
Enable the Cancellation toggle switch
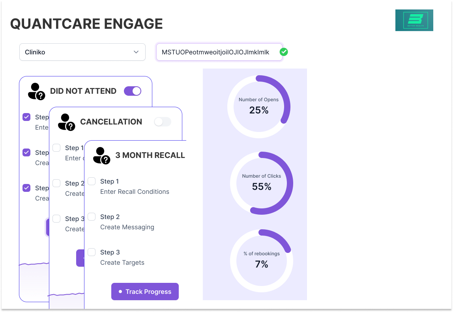tap(163, 122)
